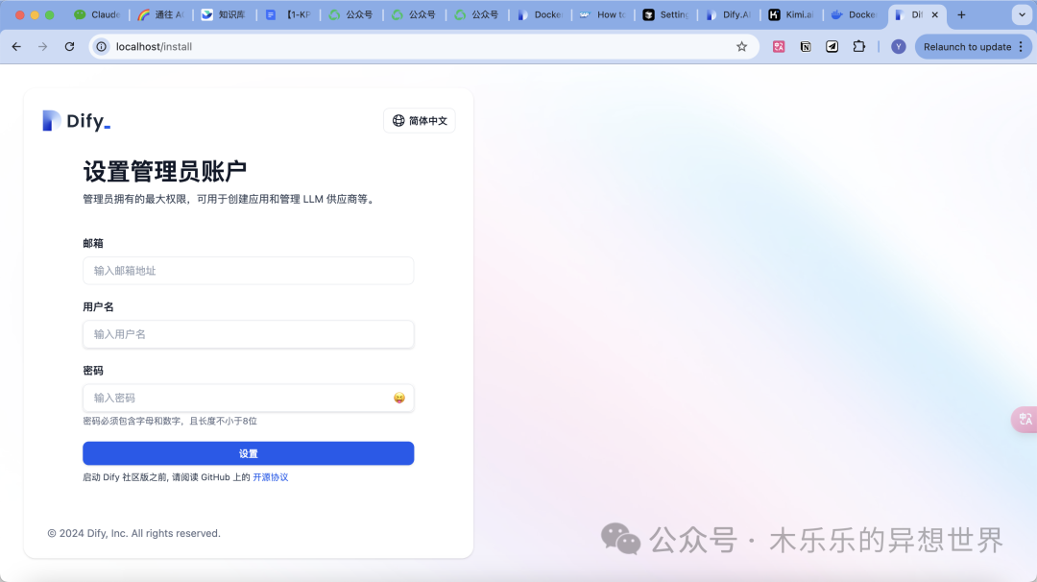Close the active Dify tab

pos(934,14)
